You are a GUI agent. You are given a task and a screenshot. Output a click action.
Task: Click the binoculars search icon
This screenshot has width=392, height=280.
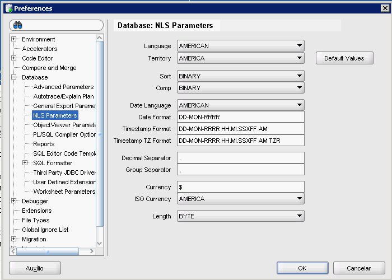[x=17, y=25]
